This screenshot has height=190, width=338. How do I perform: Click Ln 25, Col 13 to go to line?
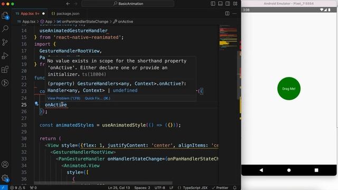(119, 188)
